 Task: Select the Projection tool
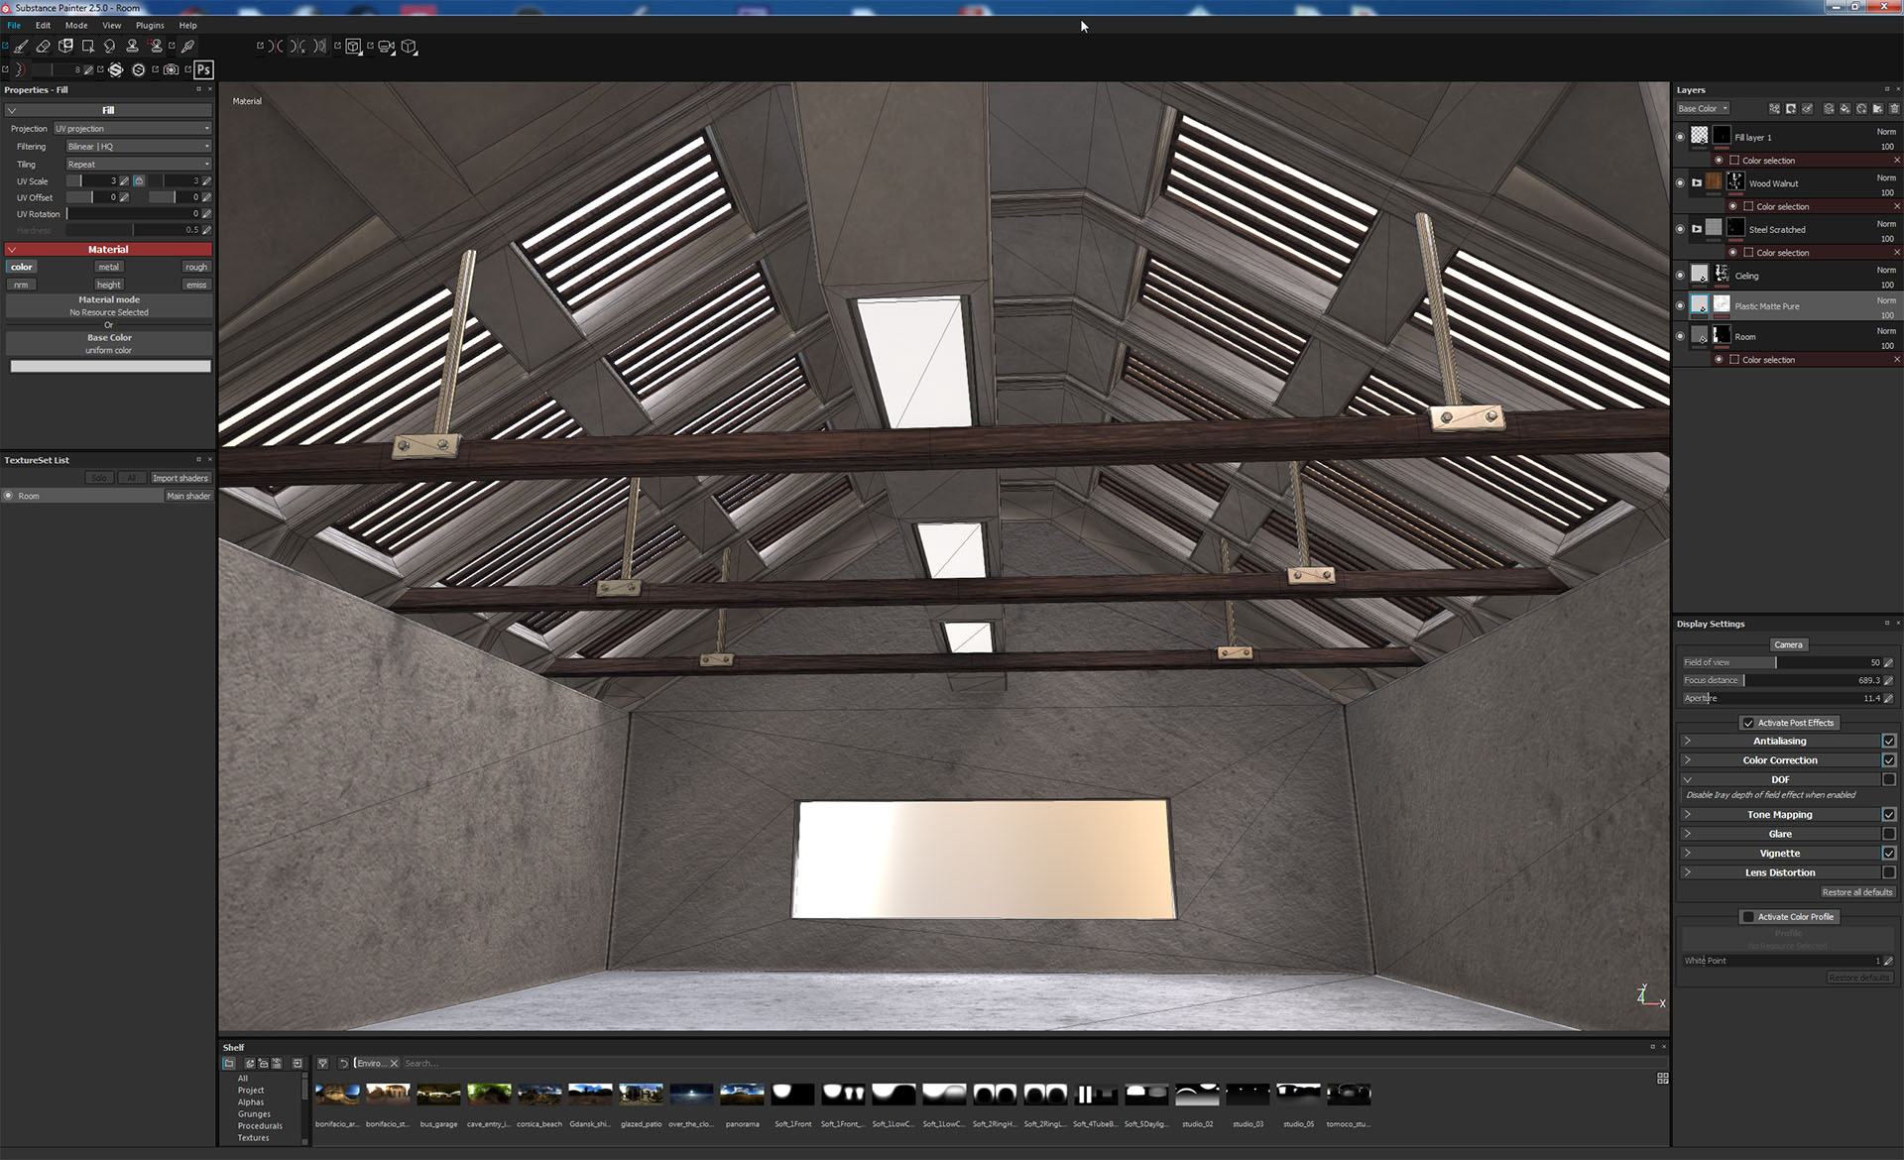[x=65, y=46]
